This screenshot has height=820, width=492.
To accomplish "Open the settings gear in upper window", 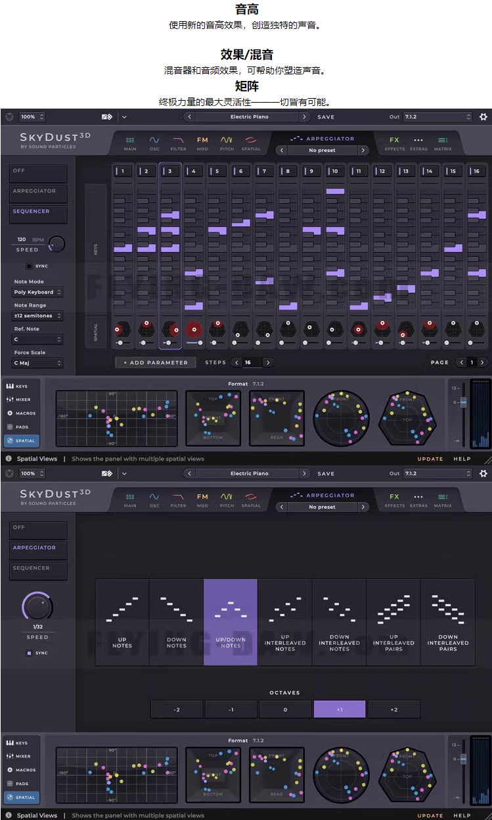I will (483, 116).
